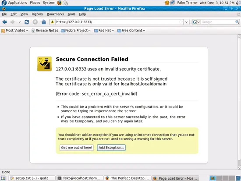241x181 pixels.
Task: Click the Secure Connection Failed heading
Action: (x=92, y=59)
